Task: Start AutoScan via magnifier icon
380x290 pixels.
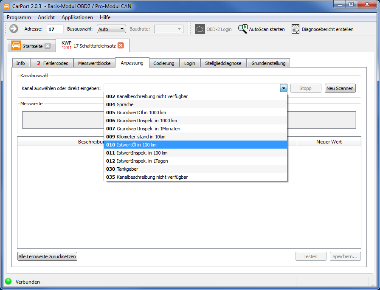Action: [x=242, y=29]
